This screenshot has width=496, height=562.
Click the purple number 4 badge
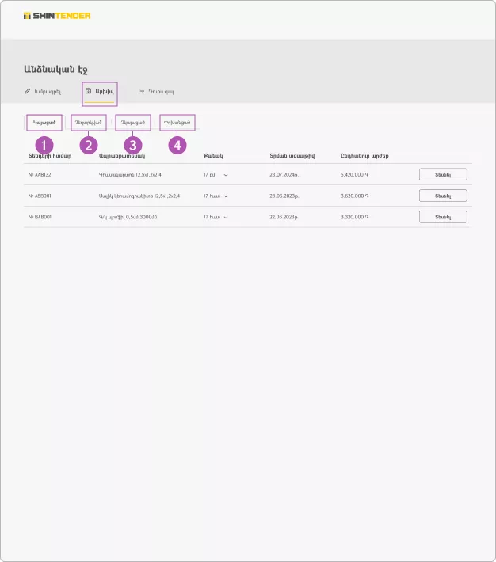[177, 145]
